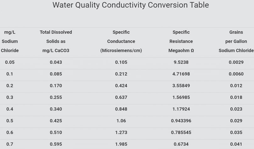Image resolution: width=254 pixels, height=149 pixels.
Task: Click the Water Quality Conductivity Conversion Table title
Action: tap(130, 5)
